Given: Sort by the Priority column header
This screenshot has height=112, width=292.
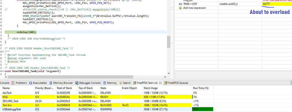Looking at the screenshot, I should (x=44, y=88).
